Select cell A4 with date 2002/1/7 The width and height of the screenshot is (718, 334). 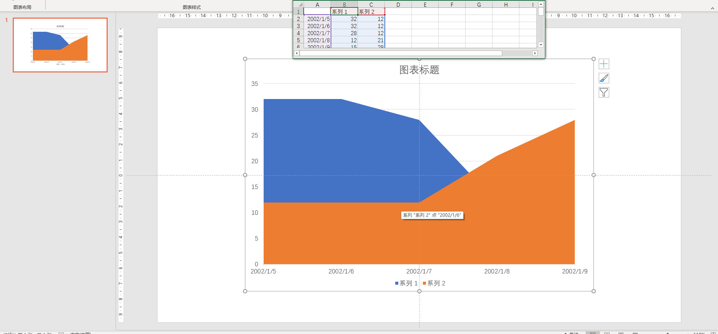pyautogui.click(x=317, y=33)
